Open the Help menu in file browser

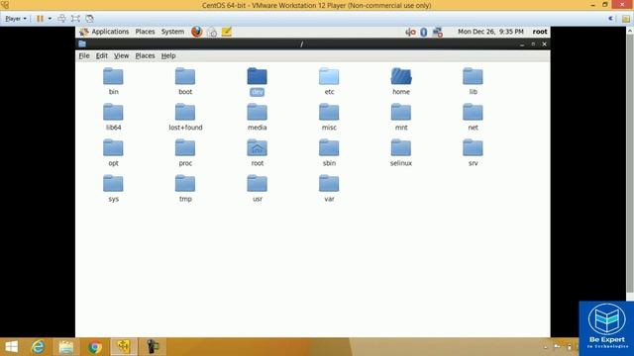tap(168, 55)
